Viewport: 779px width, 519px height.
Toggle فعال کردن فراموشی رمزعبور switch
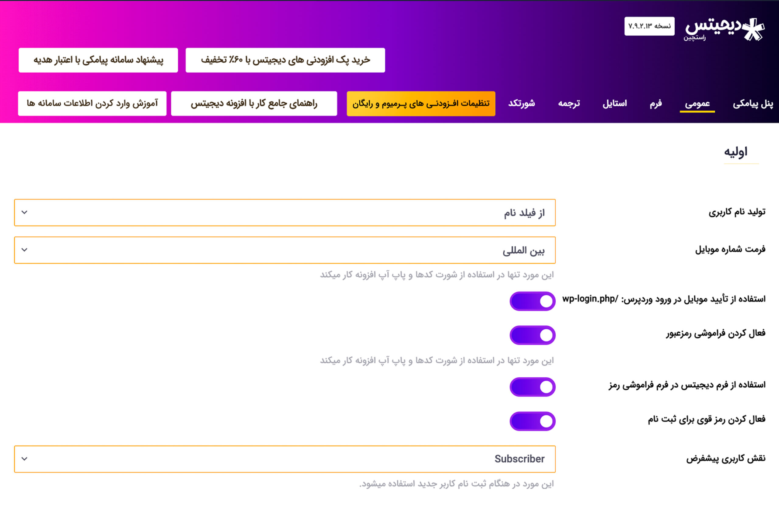click(x=533, y=335)
